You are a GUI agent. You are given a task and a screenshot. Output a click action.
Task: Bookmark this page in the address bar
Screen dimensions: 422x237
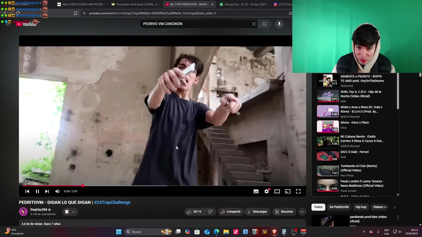click(x=75, y=13)
